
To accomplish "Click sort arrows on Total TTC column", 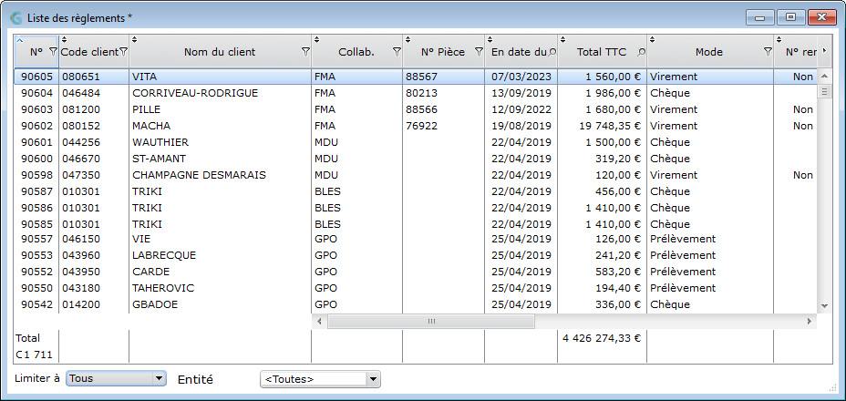I will coord(562,39).
